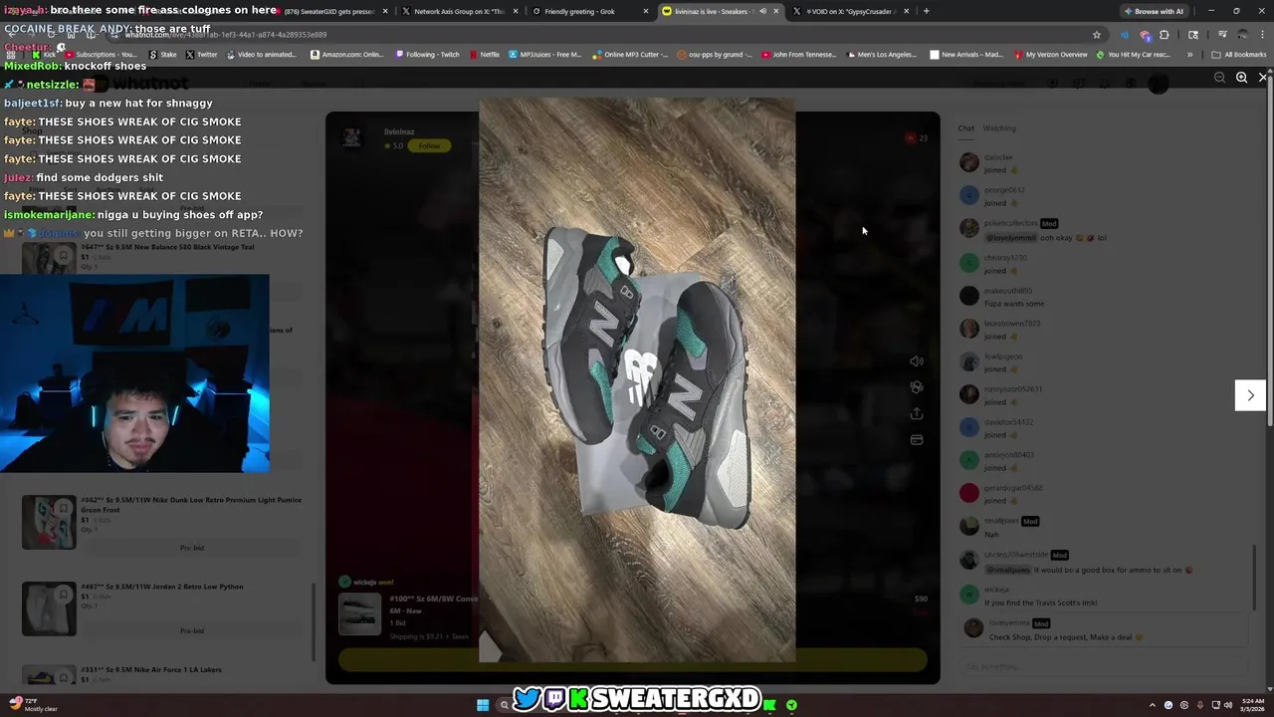Open the wallet card icon on stream
The width and height of the screenshot is (1274, 717).
tap(917, 439)
